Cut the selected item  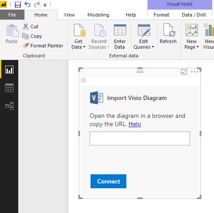(x=30, y=27)
